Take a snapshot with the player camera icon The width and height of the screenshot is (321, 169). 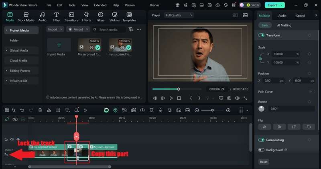pyautogui.click(x=229, y=98)
